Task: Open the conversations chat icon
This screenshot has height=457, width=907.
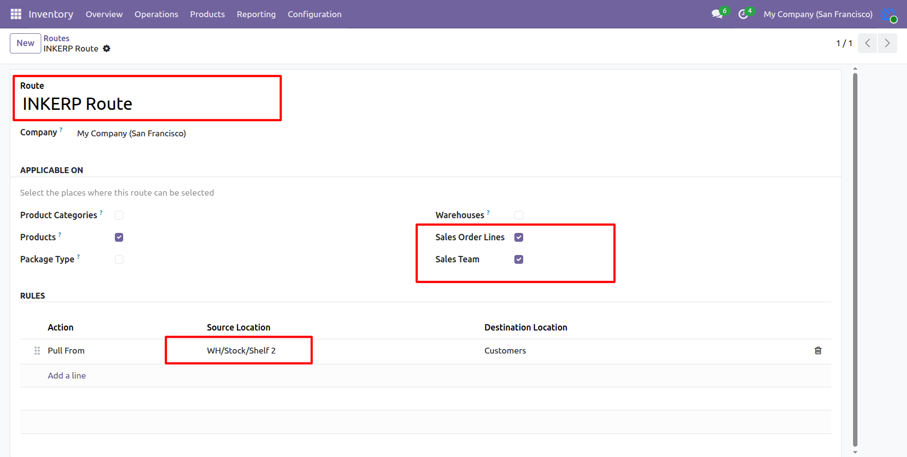Action: tap(717, 14)
